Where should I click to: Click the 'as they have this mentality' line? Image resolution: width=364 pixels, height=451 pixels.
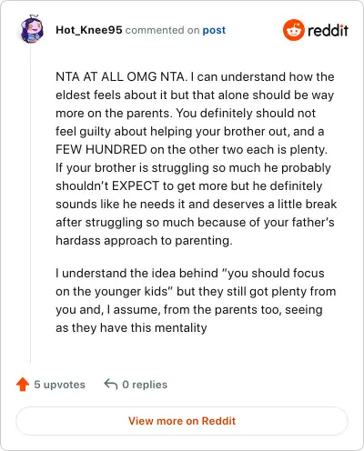(x=131, y=328)
